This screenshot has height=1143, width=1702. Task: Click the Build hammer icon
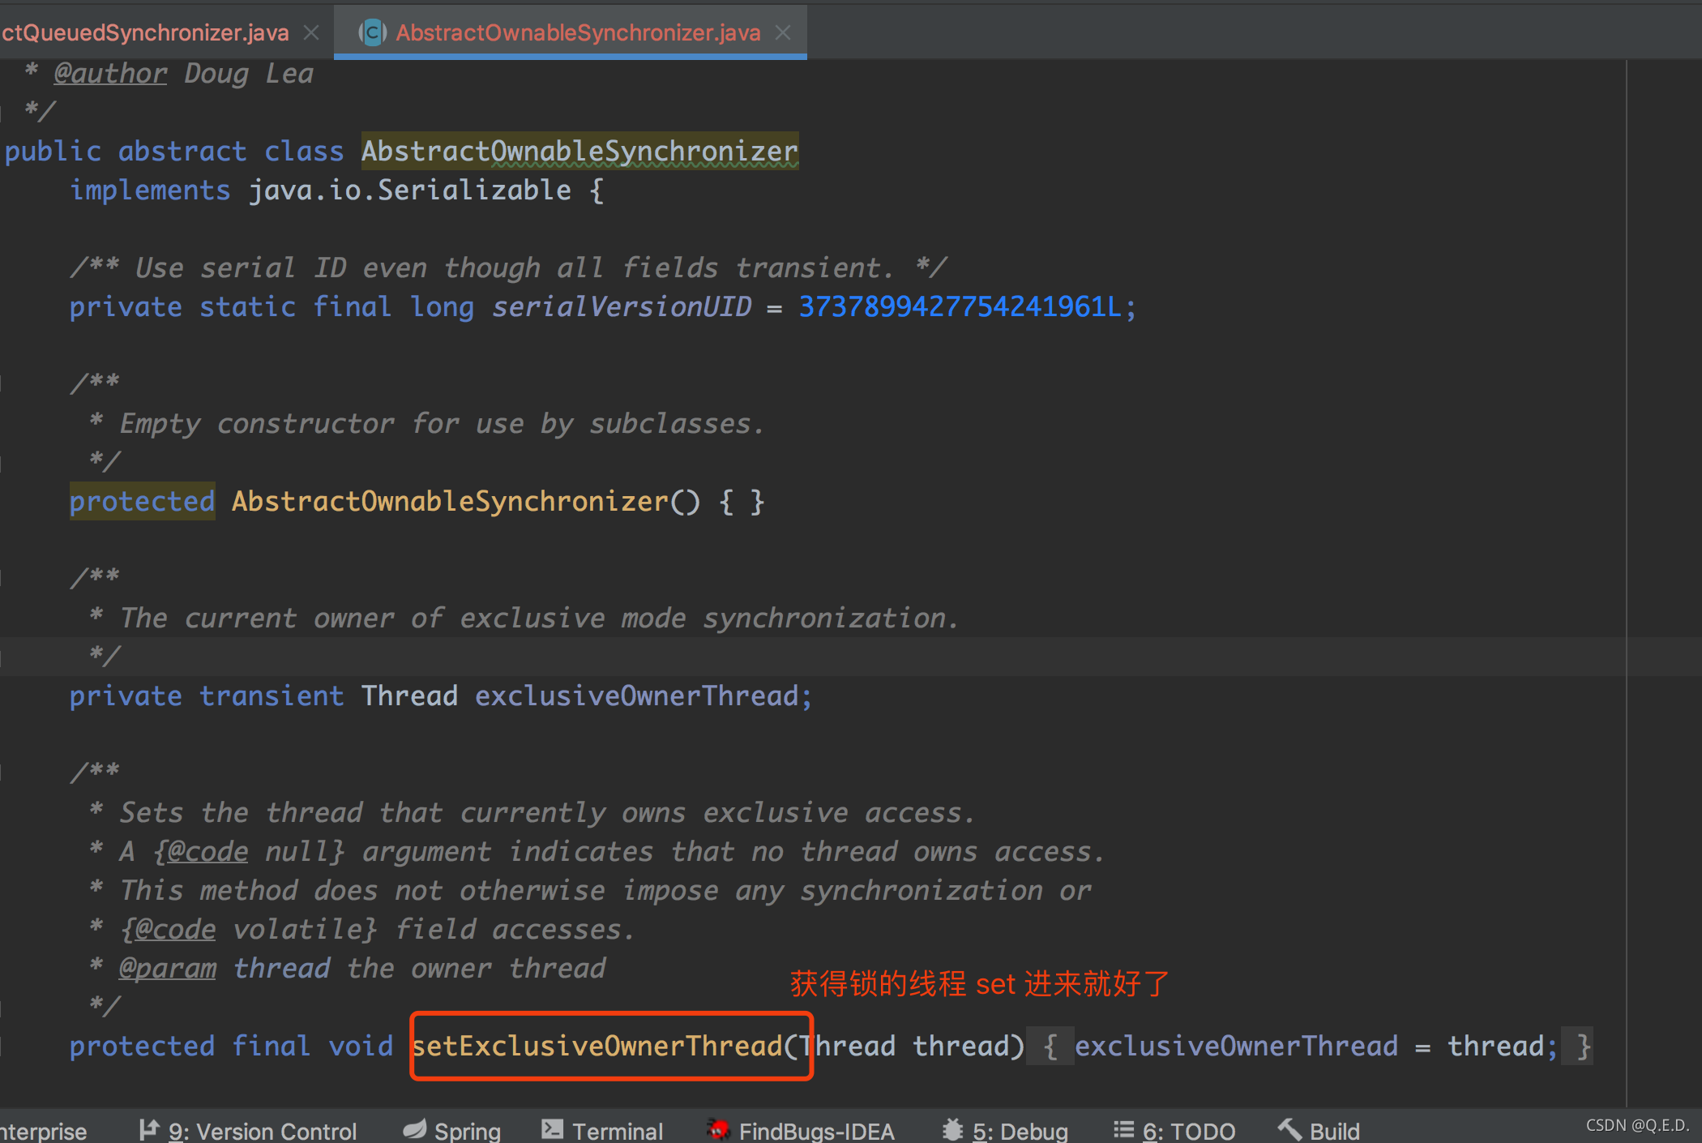(1290, 1128)
